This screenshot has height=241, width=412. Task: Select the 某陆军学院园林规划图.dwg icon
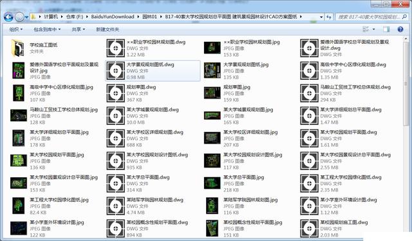[x=115, y=206]
